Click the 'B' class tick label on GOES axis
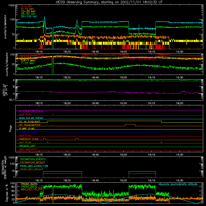This screenshot has width=206, height=206. (x=14, y=87)
